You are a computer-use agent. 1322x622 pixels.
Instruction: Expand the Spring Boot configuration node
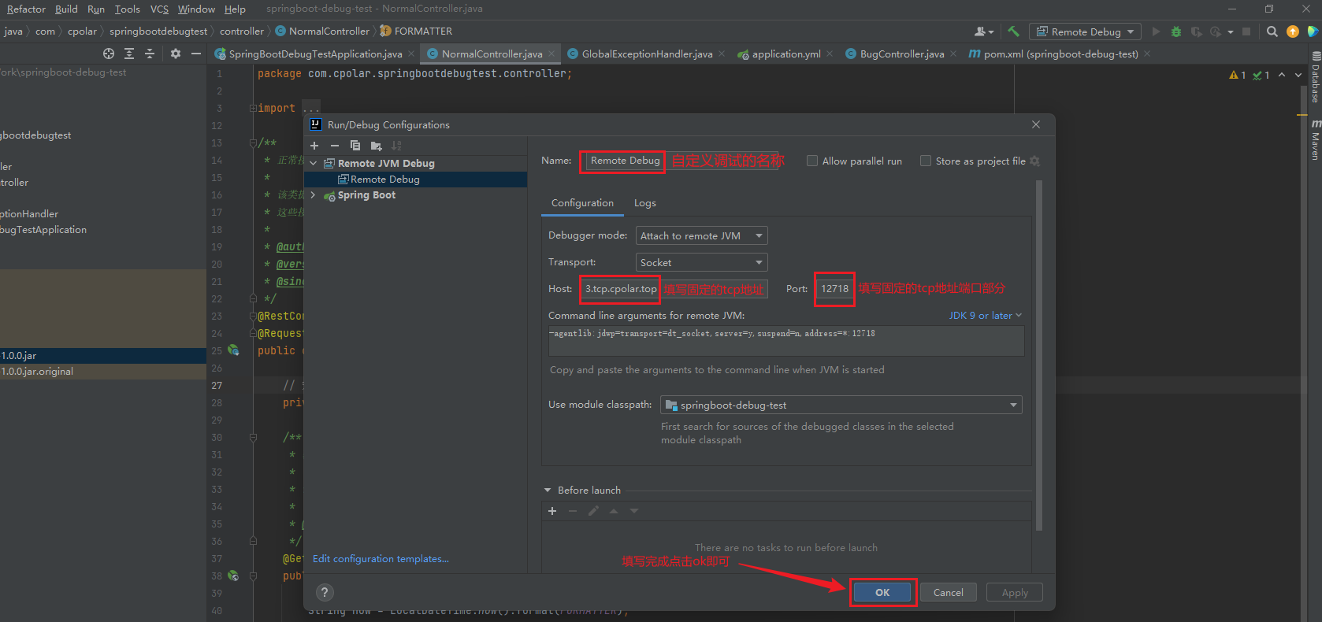[314, 195]
